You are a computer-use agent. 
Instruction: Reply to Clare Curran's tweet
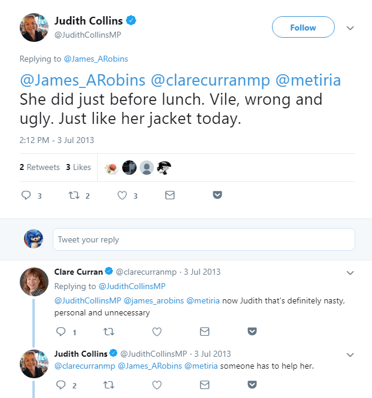point(61,332)
